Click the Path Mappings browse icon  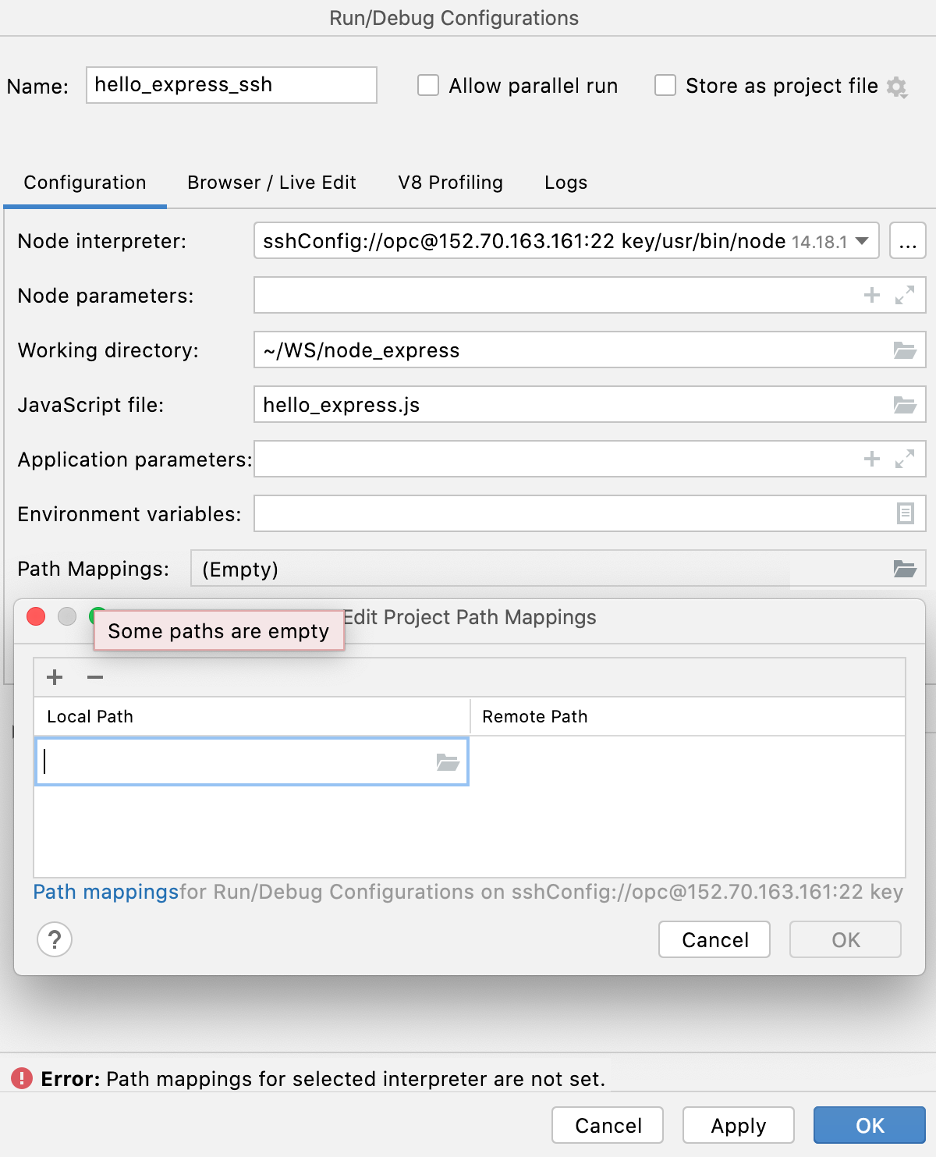tap(904, 569)
